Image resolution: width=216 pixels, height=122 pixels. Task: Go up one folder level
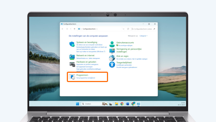[x=74, y=29]
